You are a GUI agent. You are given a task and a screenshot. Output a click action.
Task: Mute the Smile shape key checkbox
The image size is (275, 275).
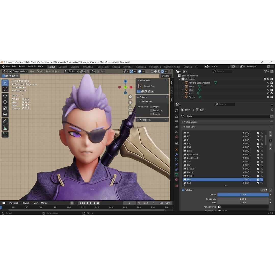coord(258,176)
